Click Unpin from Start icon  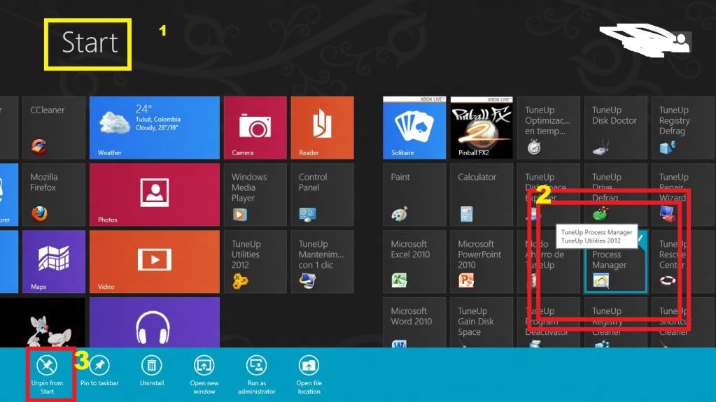(x=47, y=366)
